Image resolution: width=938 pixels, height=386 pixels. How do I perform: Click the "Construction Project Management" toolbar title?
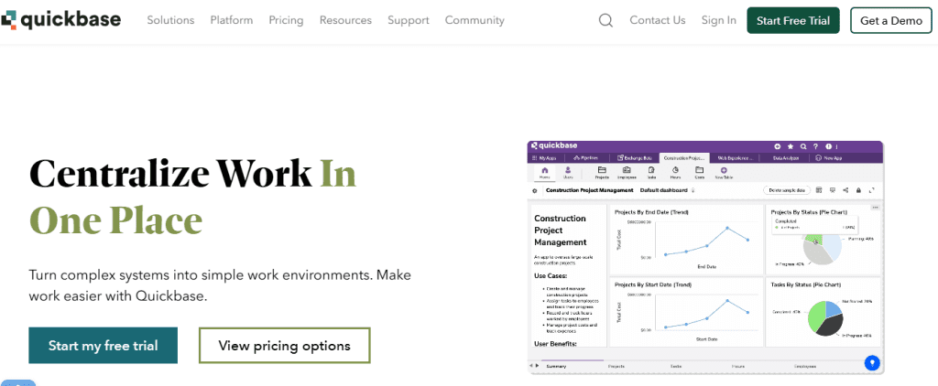[x=589, y=190]
